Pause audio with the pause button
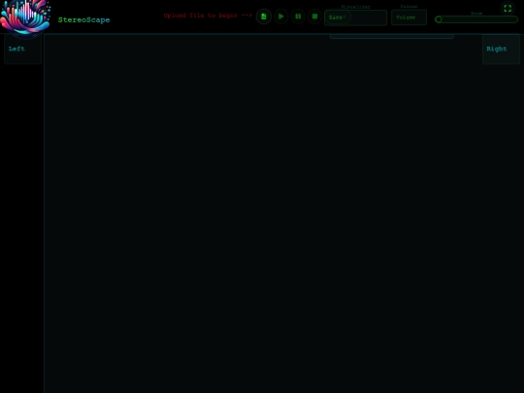This screenshot has width=524, height=393. (298, 16)
